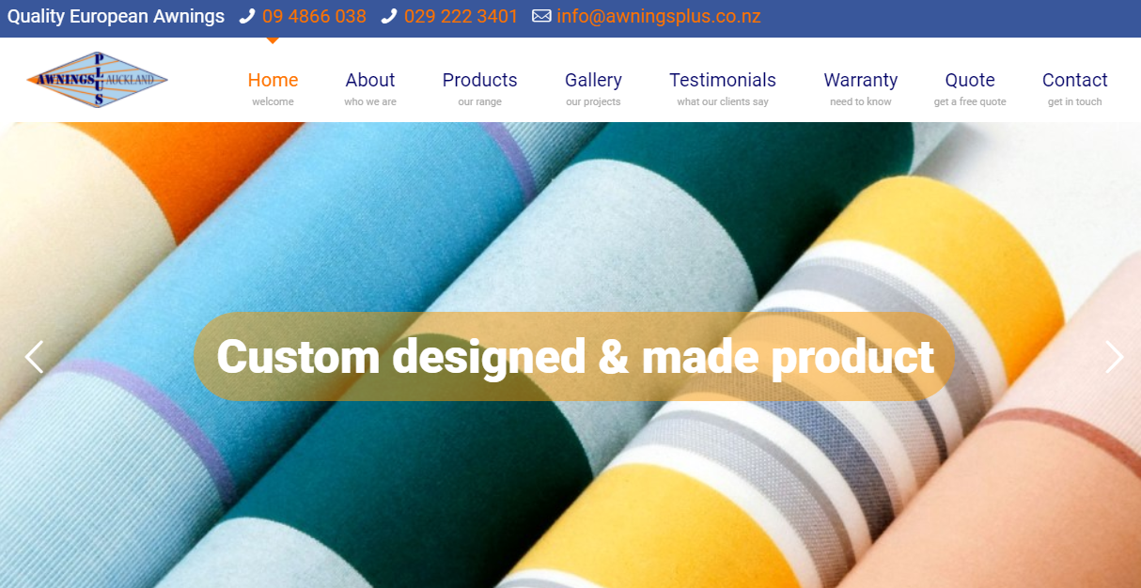Click the Awnings Plus Auckland logo
The width and height of the screenshot is (1141, 588).
pyautogui.click(x=98, y=80)
